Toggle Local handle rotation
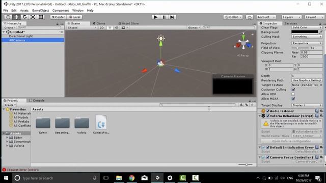 (x=75, y=17)
